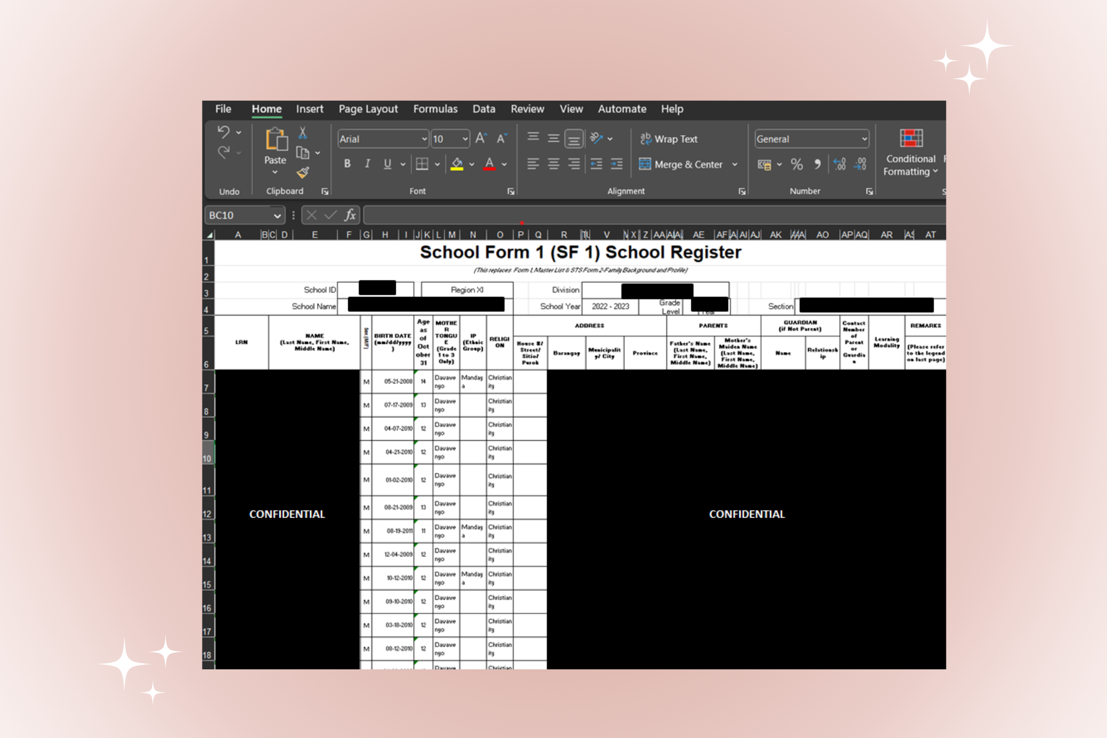This screenshot has width=1107, height=738.
Task: Toggle Bold formatting
Action: (x=347, y=164)
